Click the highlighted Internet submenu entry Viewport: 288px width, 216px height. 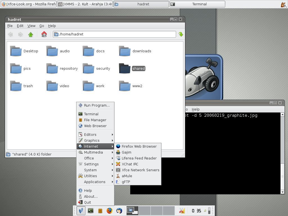[96, 146]
